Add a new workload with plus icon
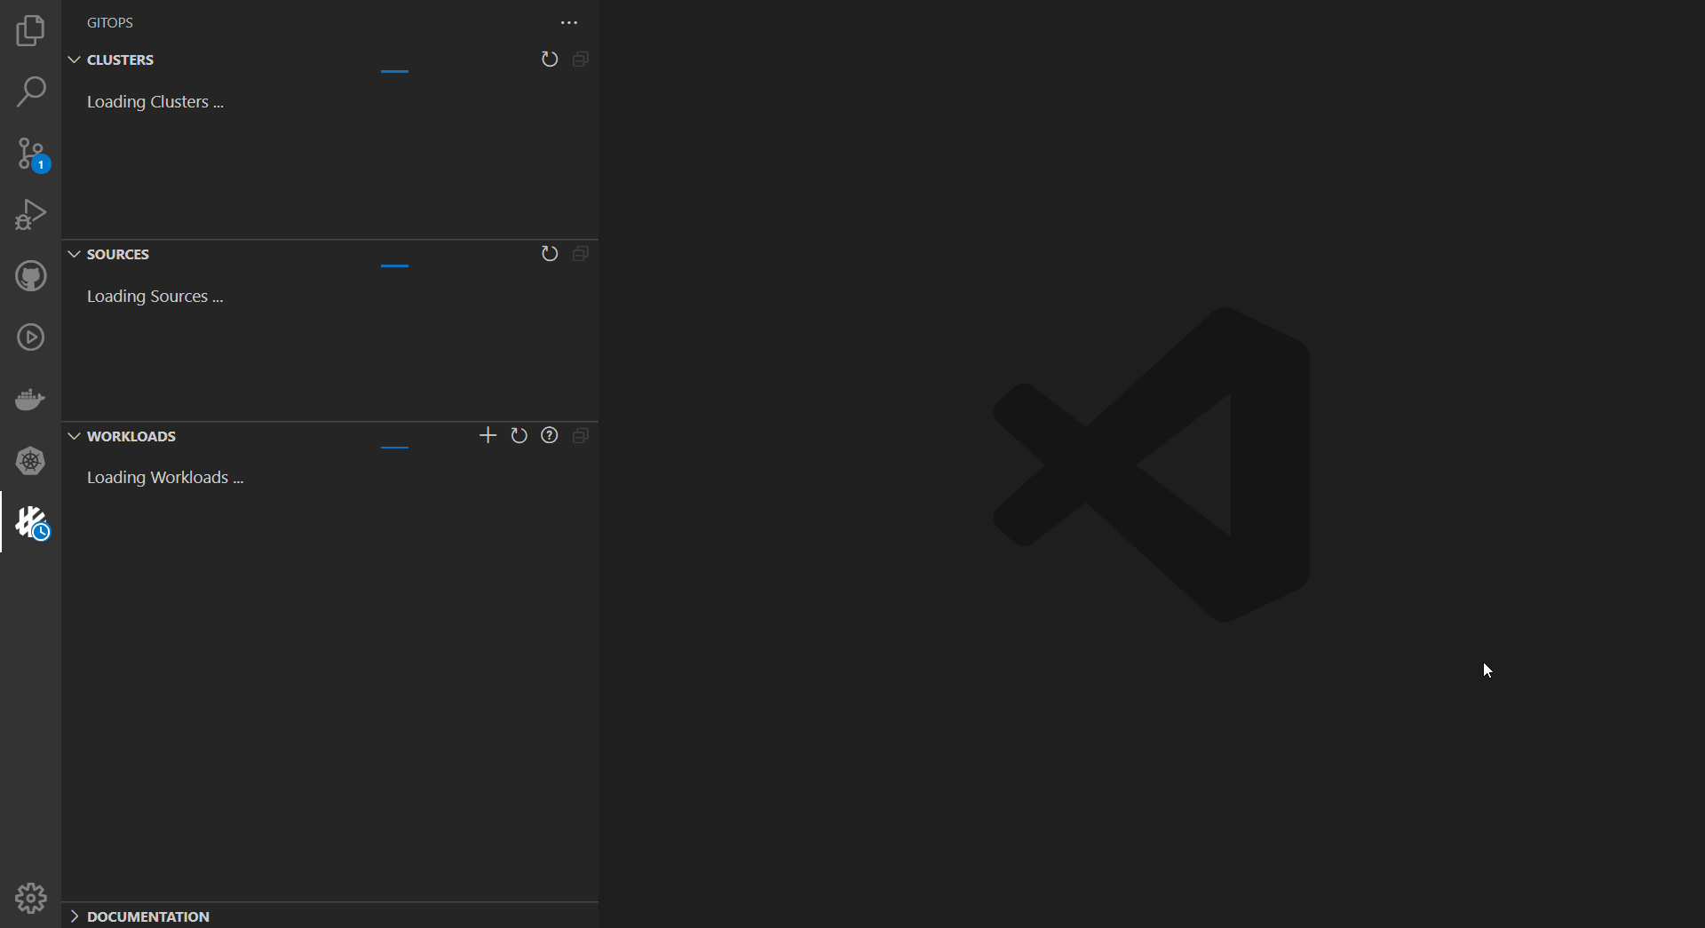 click(488, 435)
